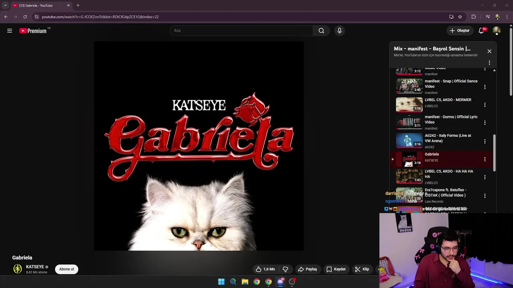
Task: Click the Gabriela video player area
Action: 199,146
